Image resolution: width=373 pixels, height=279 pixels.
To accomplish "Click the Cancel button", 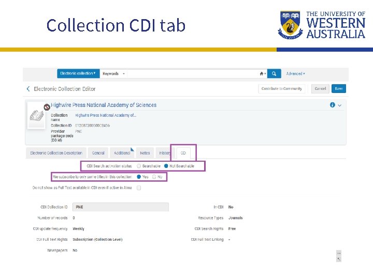I will tap(320, 89).
